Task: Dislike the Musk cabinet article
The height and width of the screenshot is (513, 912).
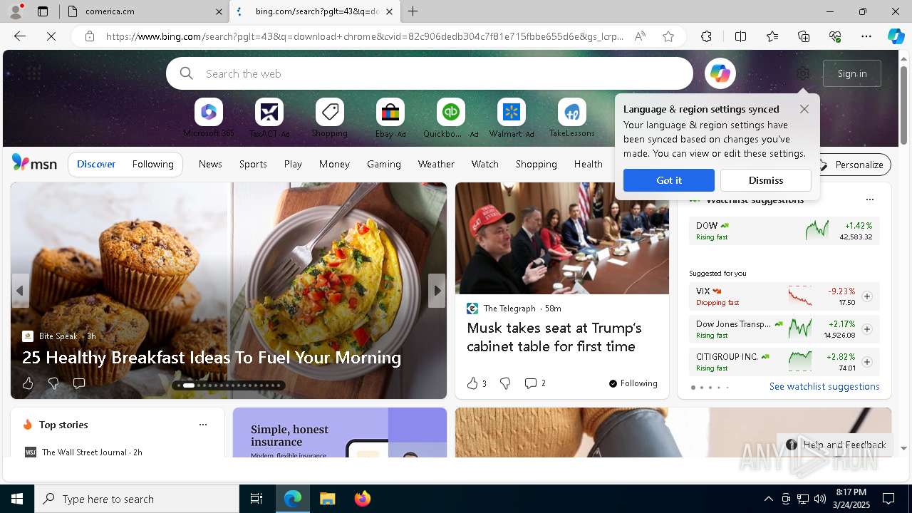Action: [x=505, y=383]
